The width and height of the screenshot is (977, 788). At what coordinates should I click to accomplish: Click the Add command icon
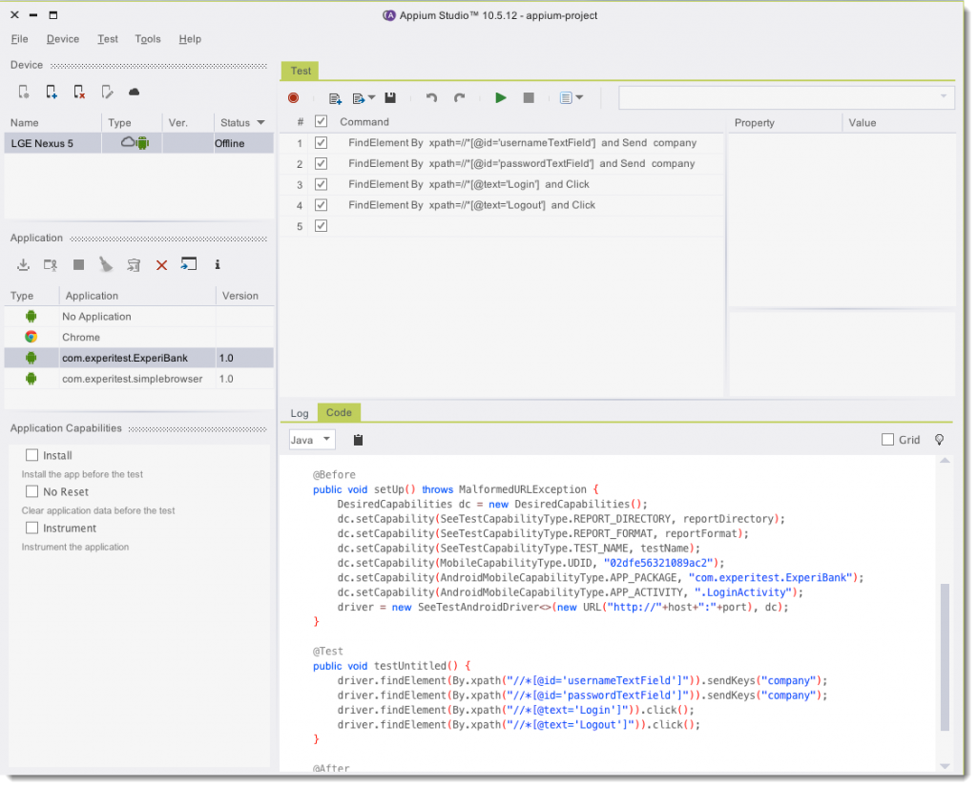(335, 98)
